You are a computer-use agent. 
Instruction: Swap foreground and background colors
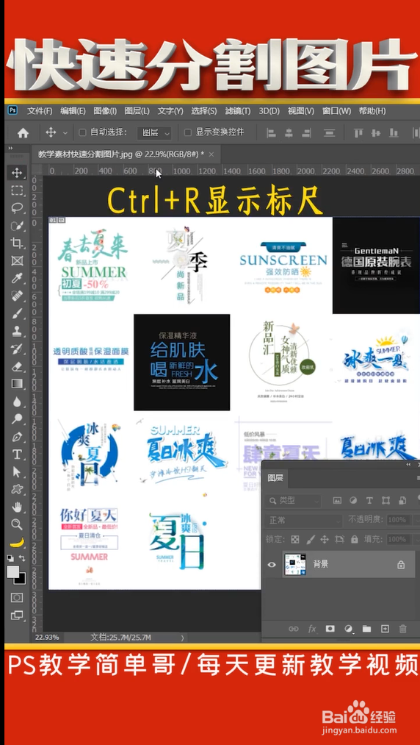22,557
